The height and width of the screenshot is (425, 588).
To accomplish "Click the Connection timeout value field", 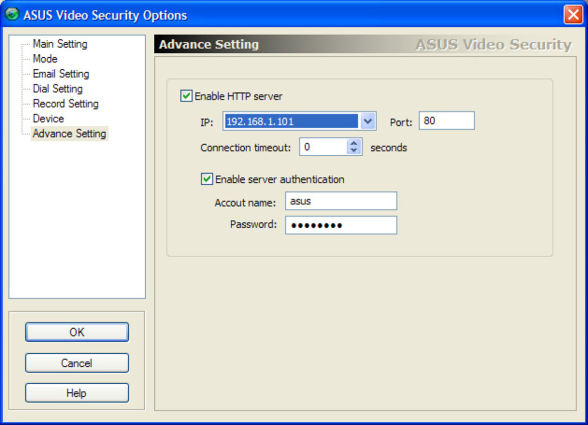I will coord(324,147).
